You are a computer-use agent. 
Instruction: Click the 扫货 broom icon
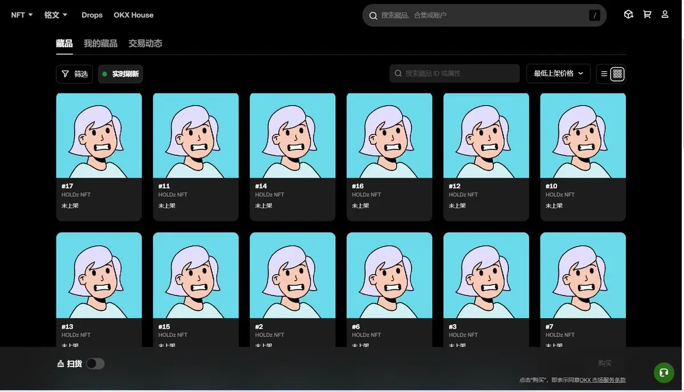click(x=60, y=363)
